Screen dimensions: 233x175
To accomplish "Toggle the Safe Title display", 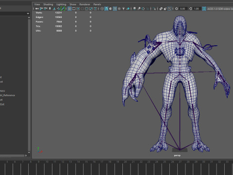I will (x=95, y=9).
